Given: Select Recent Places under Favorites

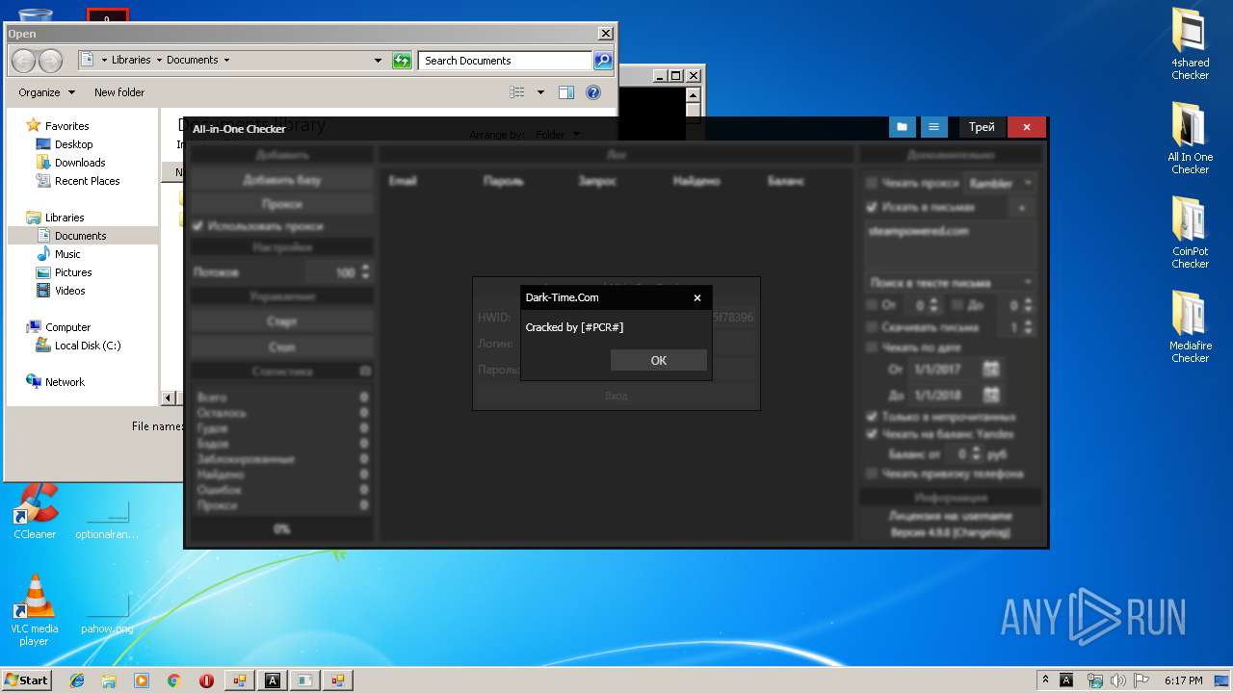Looking at the screenshot, I should [87, 181].
